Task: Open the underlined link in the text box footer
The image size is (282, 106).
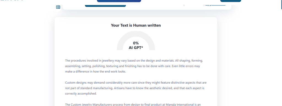Action: [x=215, y=5]
